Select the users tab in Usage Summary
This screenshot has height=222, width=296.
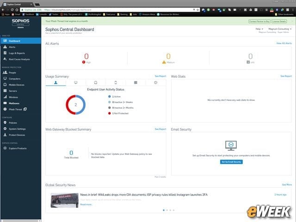pyautogui.click(x=55, y=82)
